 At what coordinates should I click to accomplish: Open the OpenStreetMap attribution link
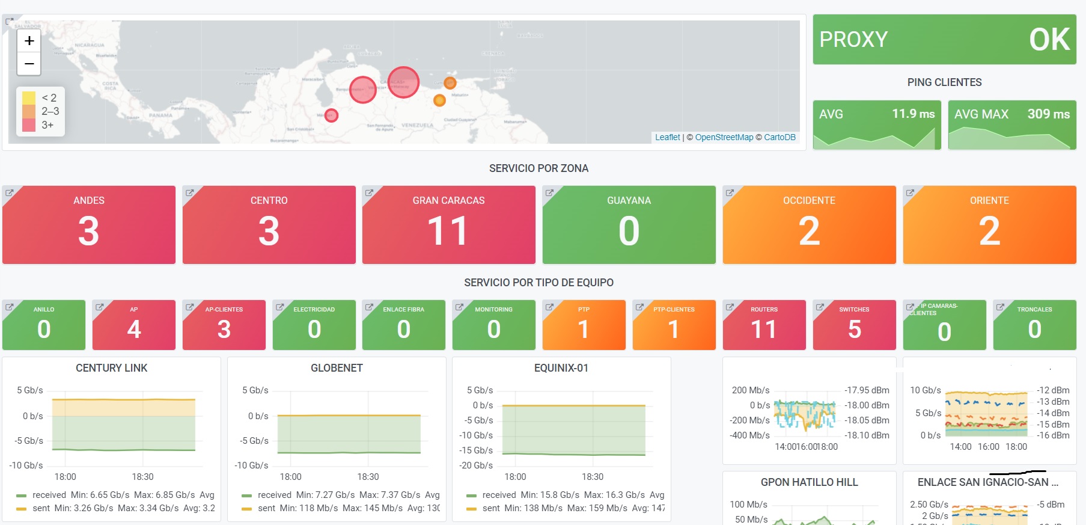pos(724,137)
